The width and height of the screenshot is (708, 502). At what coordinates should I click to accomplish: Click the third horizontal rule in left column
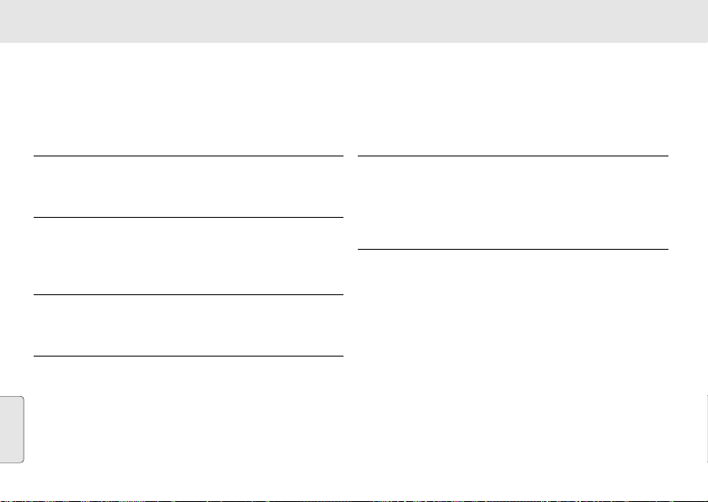[189, 294]
